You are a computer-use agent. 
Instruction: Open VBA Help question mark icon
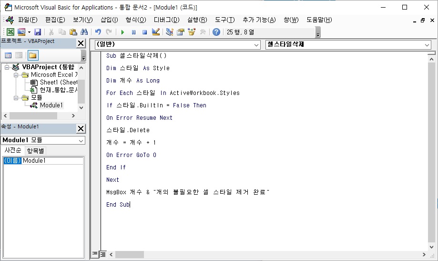pyautogui.click(x=216, y=32)
